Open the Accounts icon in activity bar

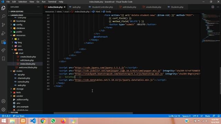coord(3,101)
